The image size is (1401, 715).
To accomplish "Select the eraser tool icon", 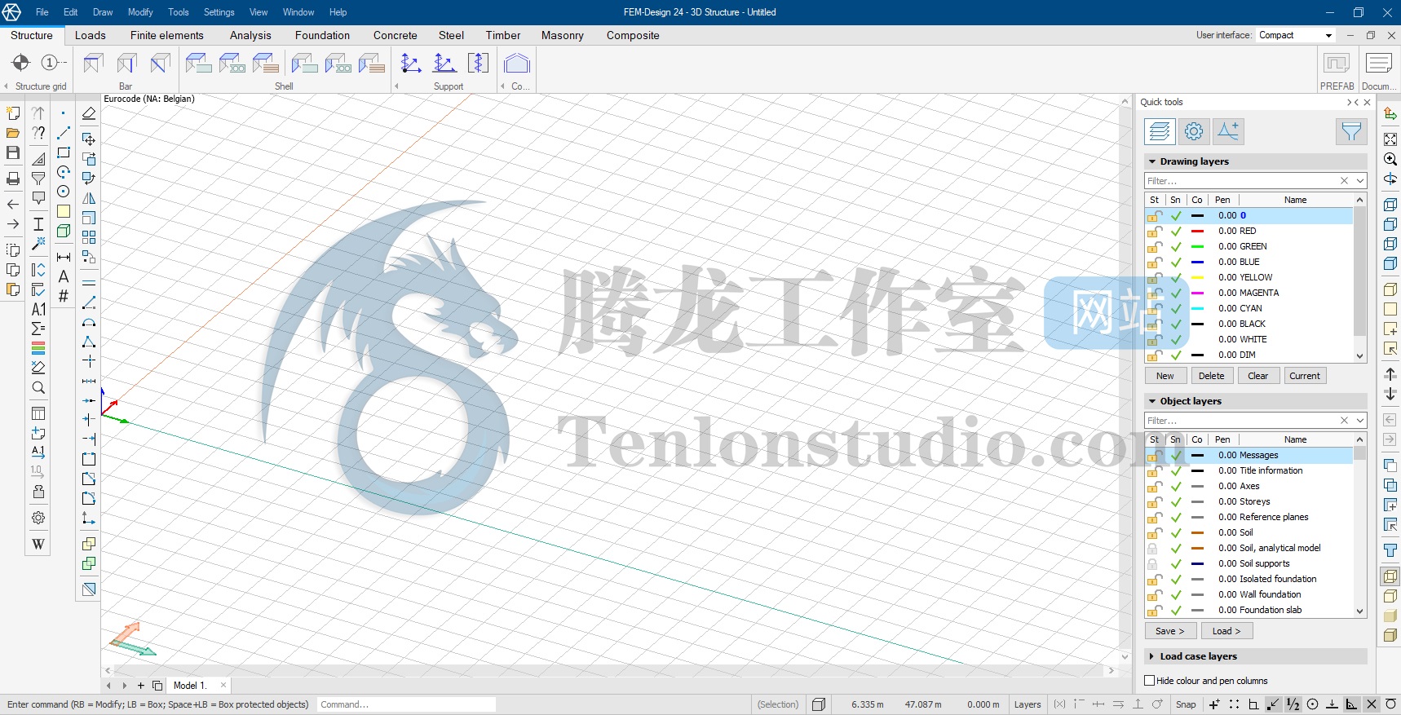I will [89, 114].
